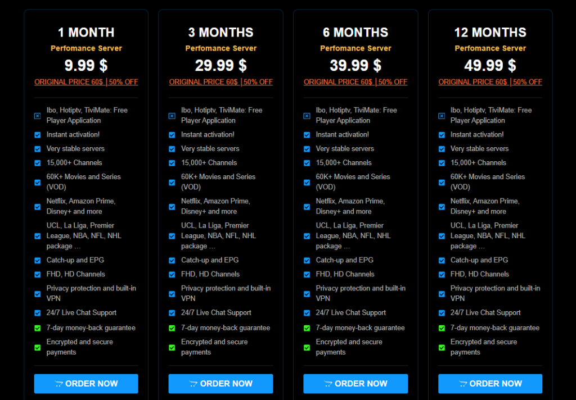Click the blue check beside Instant activation in 3 Months plan

pyautogui.click(x=172, y=135)
